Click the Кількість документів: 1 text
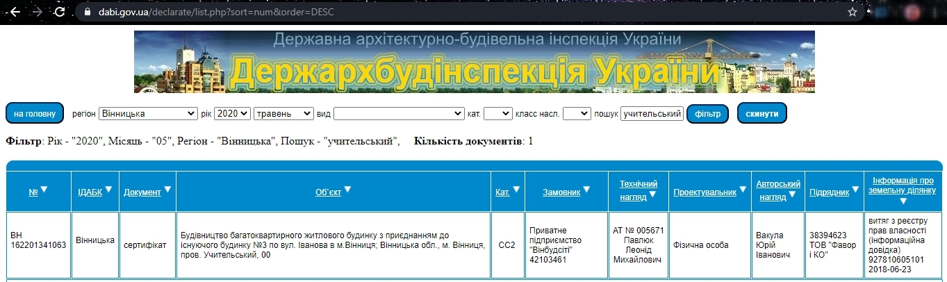This screenshot has height=282, width=947. tap(473, 141)
